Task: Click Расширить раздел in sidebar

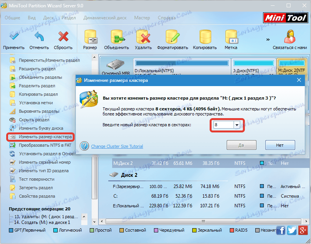Action: pyautogui.click(x=32, y=69)
